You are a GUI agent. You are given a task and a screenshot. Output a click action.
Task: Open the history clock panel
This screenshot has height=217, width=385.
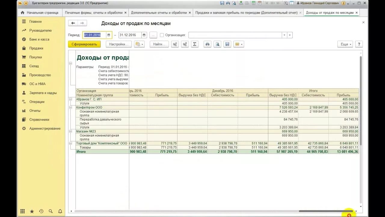tap(41, 211)
